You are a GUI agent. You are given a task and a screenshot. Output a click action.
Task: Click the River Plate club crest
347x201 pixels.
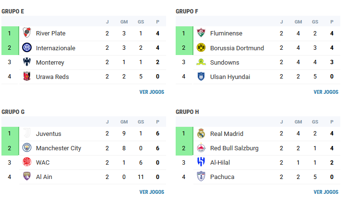click(27, 33)
